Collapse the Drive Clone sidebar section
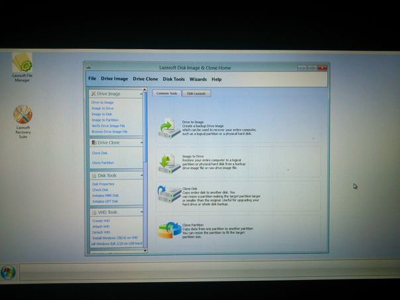 141,142
